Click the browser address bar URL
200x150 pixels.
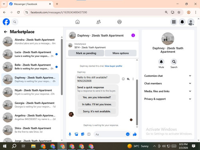59,12
